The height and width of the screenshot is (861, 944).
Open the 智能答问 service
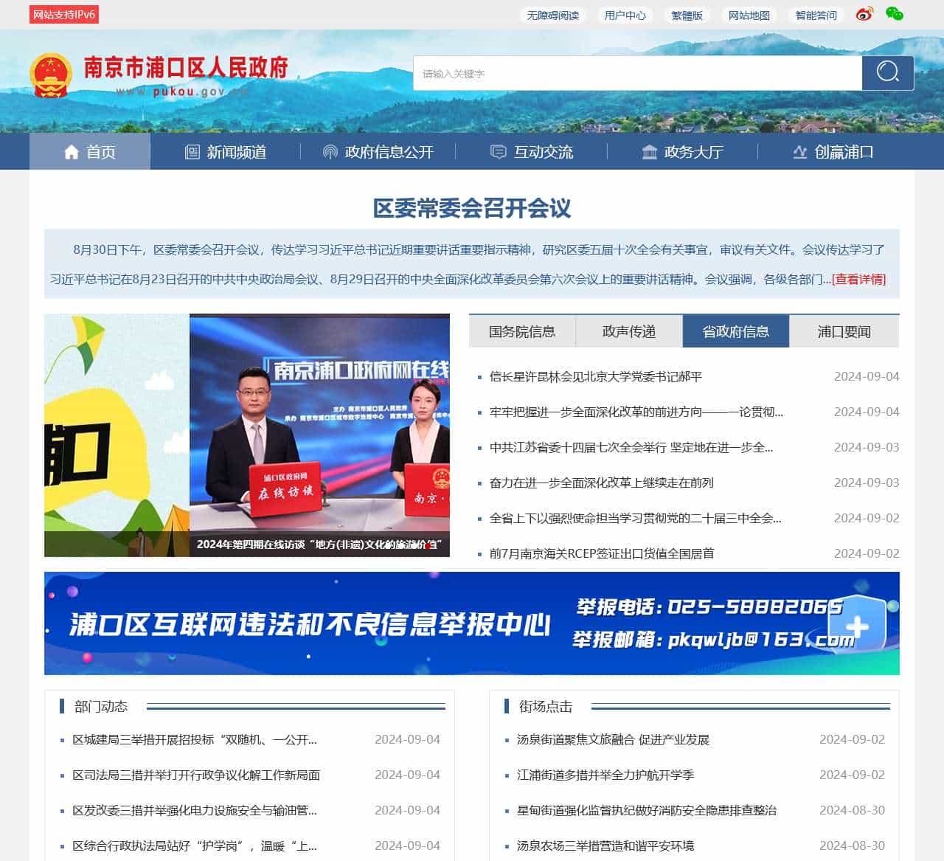click(816, 14)
